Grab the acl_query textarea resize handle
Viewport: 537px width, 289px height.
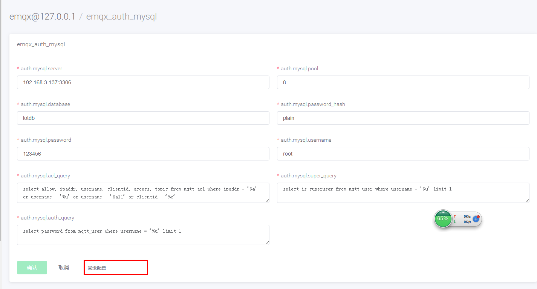(x=267, y=200)
